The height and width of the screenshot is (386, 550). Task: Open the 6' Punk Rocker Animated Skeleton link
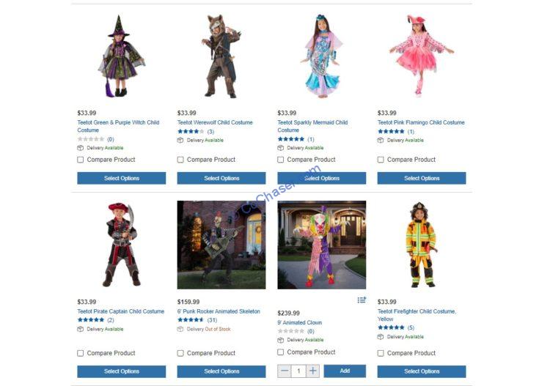pos(219,311)
